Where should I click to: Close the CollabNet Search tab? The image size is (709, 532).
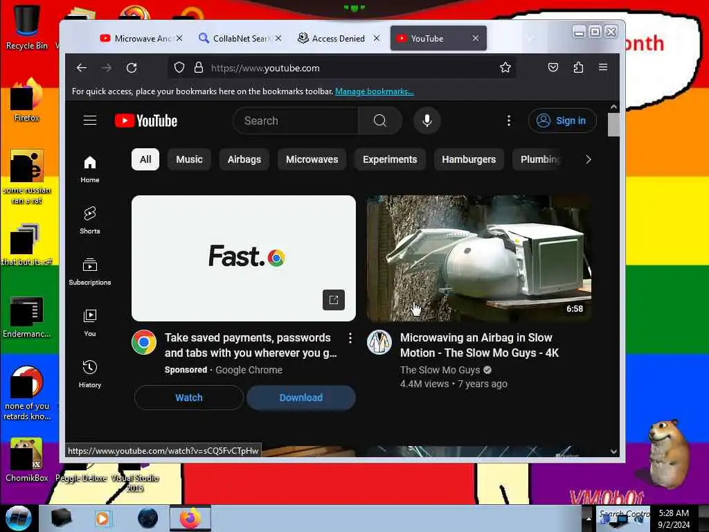tap(278, 39)
